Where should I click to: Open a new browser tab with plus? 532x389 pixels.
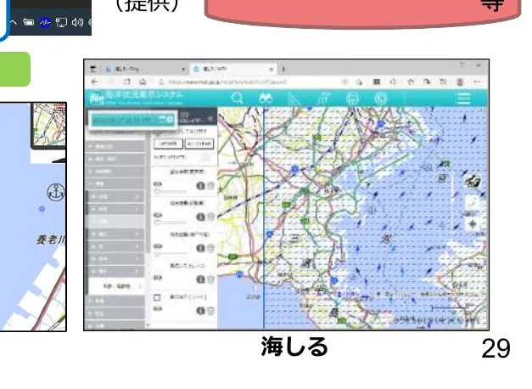point(283,70)
